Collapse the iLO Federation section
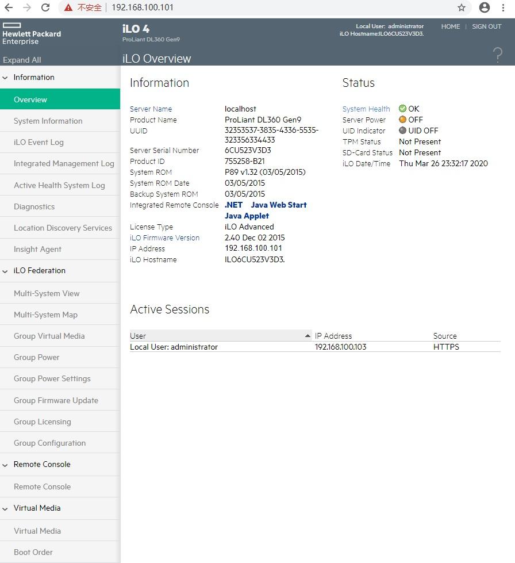 coord(5,271)
